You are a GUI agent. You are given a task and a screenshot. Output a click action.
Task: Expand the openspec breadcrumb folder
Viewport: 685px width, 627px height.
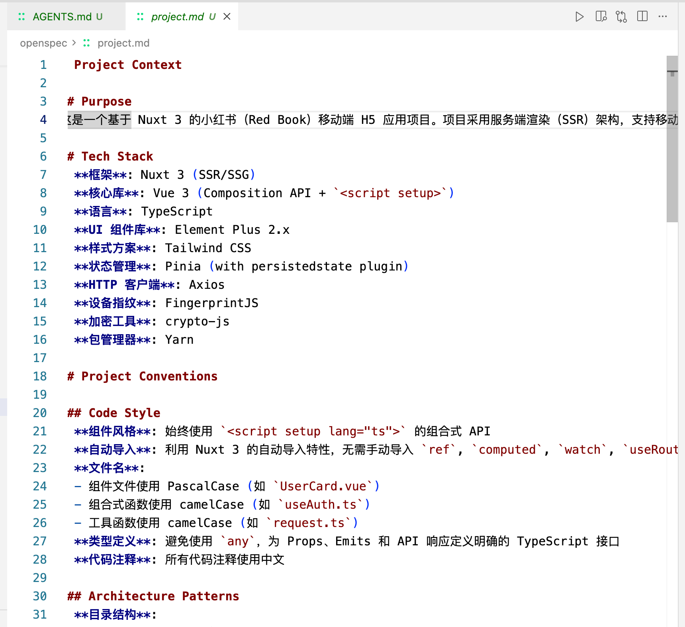coord(43,43)
